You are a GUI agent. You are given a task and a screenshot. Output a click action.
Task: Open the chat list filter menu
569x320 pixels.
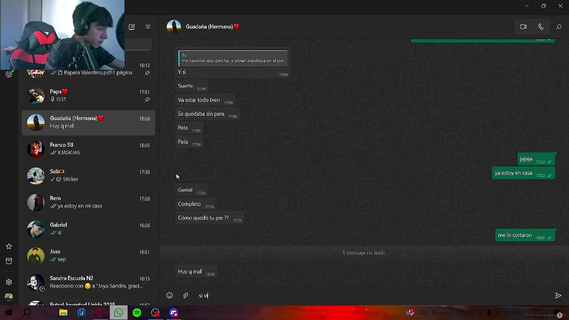pyautogui.click(x=148, y=27)
